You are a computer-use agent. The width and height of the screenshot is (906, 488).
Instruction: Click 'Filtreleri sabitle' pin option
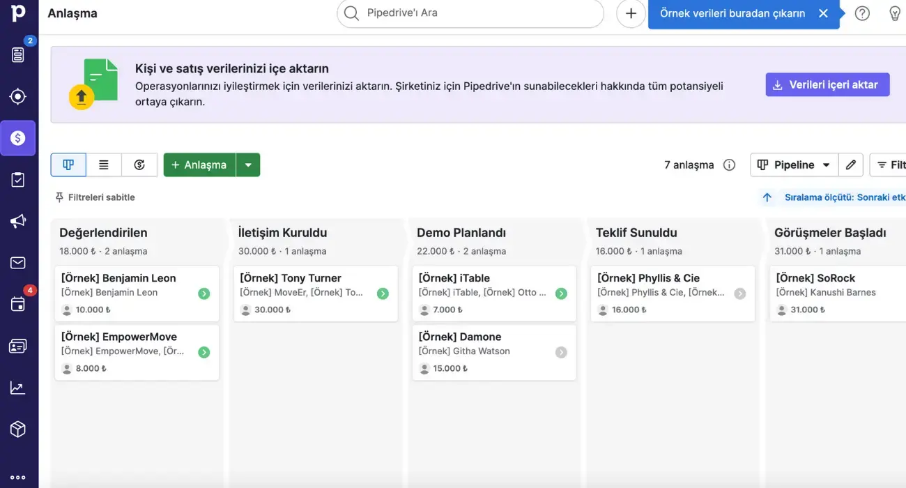click(95, 197)
